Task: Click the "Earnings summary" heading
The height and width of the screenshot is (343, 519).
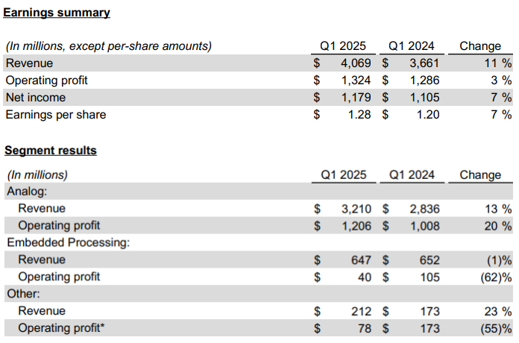Action: point(57,13)
